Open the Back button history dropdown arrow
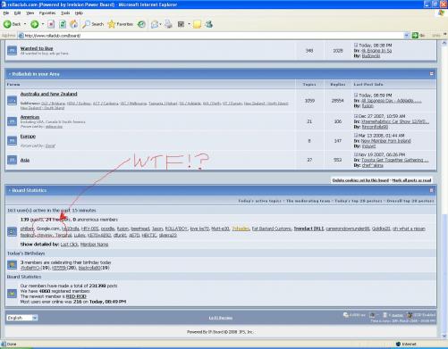This screenshot has height=349, width=448. click(25, 24)
